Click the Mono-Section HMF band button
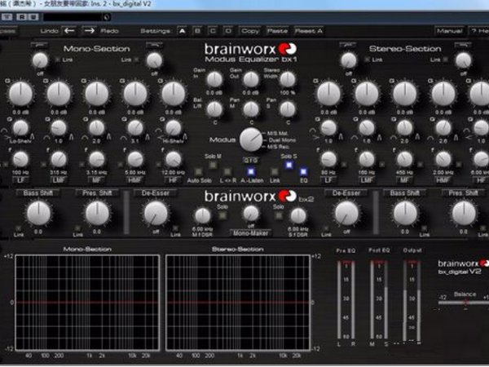The width and height of the screenshot is (489, 367). (x=135, y=179)
